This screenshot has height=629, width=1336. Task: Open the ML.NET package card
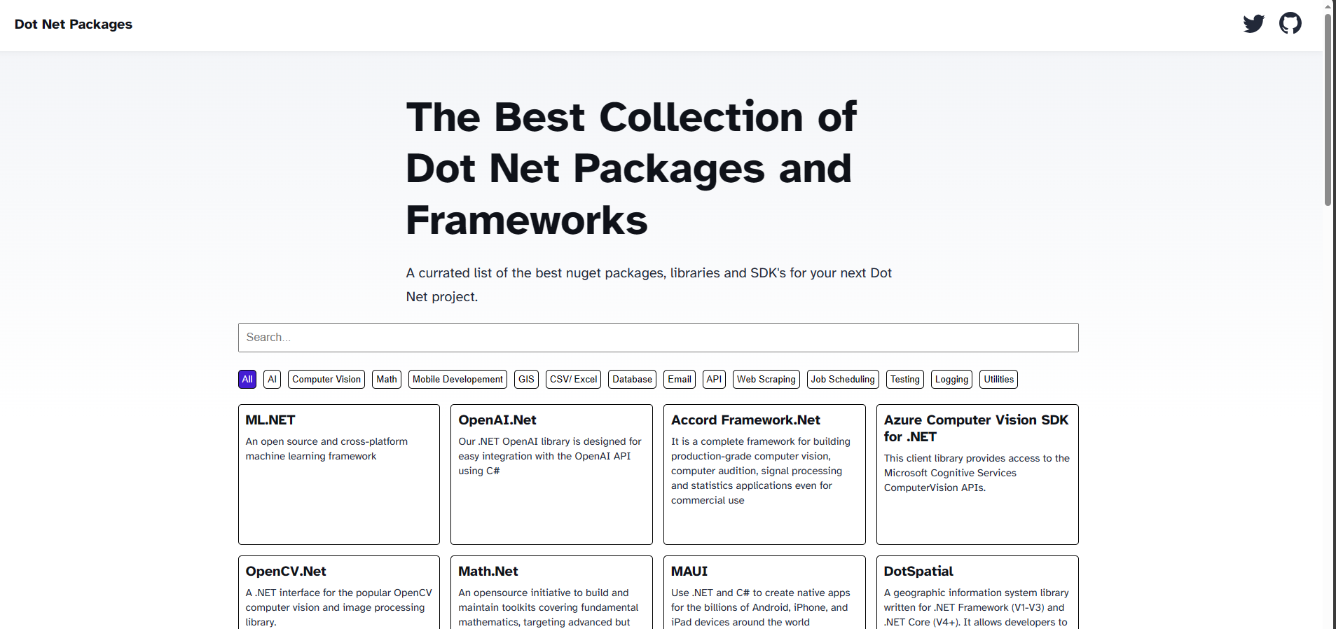(x=339, y=474)
